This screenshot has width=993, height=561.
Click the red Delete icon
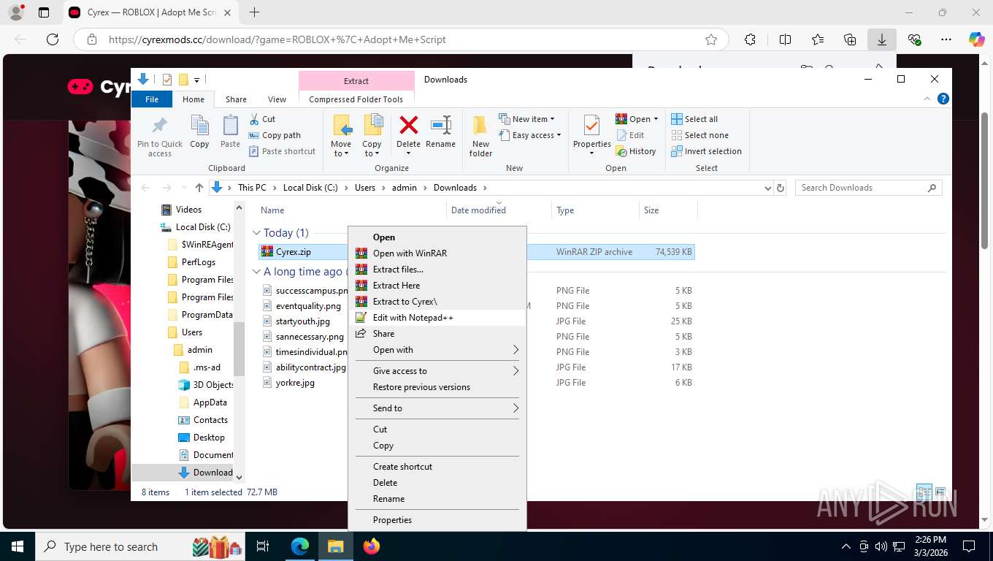(x=408, y=126)
